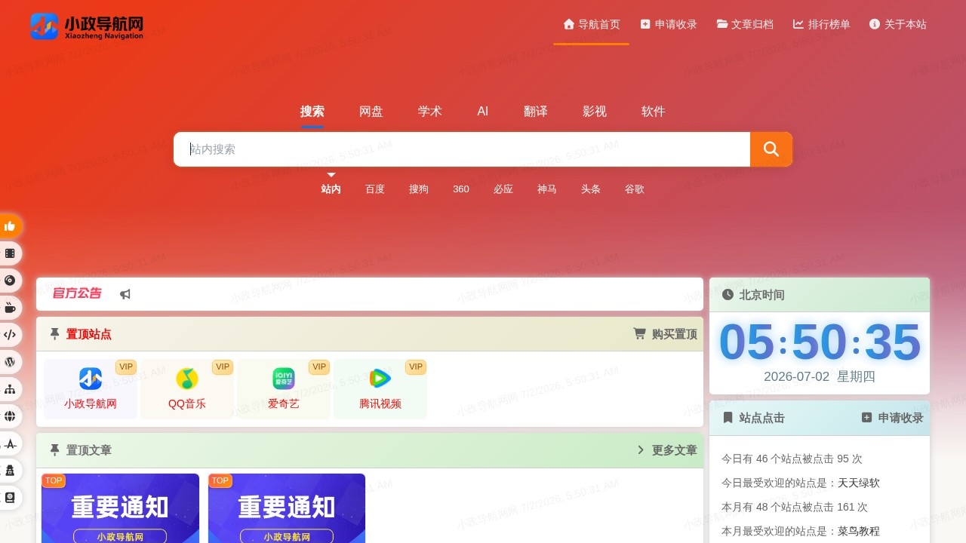The image size is (966, 543).
Task: Open 排行榜单 in the top navigation
Action: pyautogui.click(x=822, y=24)
